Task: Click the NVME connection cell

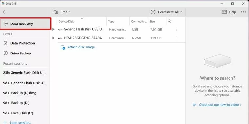Action: [137, 38]
